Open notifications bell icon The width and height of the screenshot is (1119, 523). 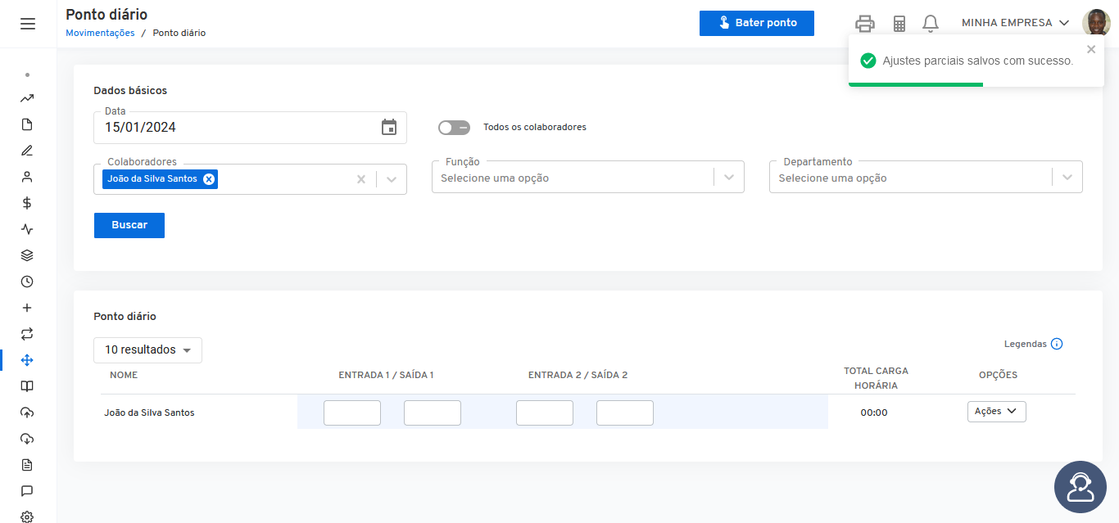click(931, 24)
